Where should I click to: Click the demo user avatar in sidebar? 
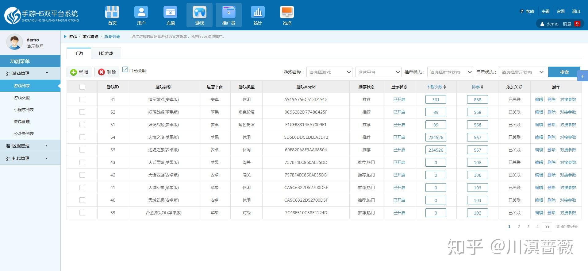14,42
